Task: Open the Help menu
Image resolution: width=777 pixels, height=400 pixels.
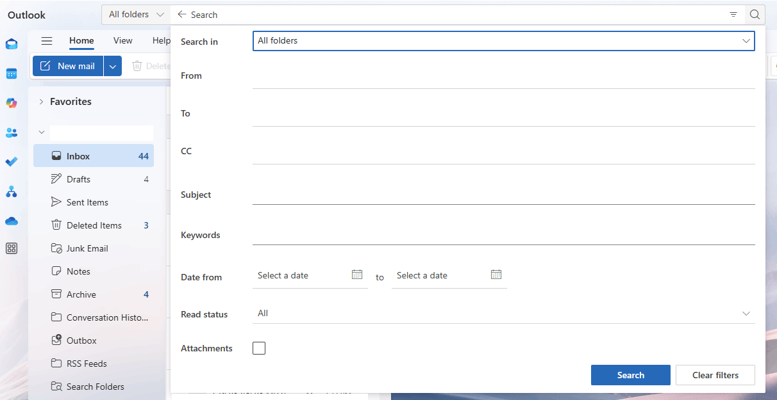Action: [161, 40]
